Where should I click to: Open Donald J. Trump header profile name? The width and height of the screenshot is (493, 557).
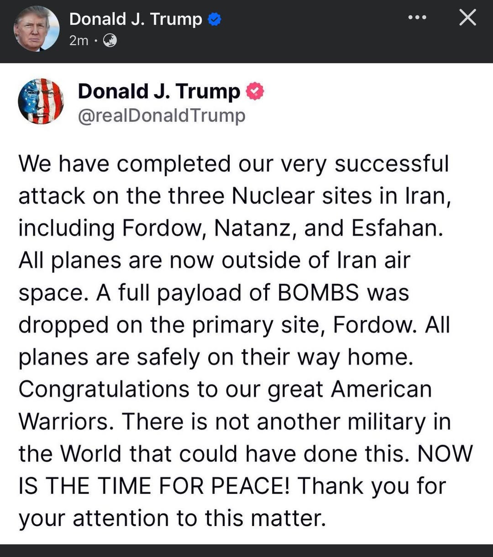136,19
